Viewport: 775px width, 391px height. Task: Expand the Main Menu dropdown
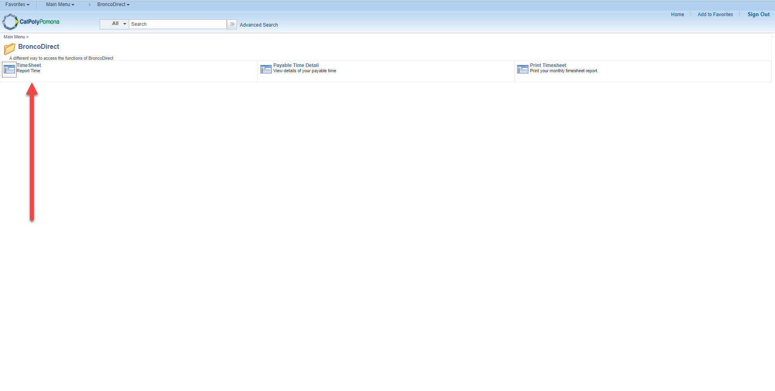[60, 4]
